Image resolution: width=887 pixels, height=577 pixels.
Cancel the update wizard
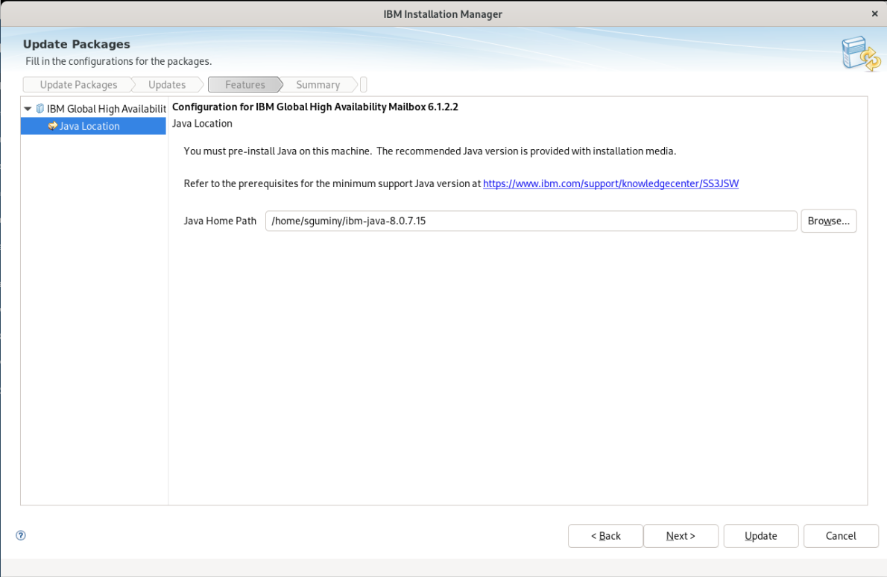click(840, 536)
